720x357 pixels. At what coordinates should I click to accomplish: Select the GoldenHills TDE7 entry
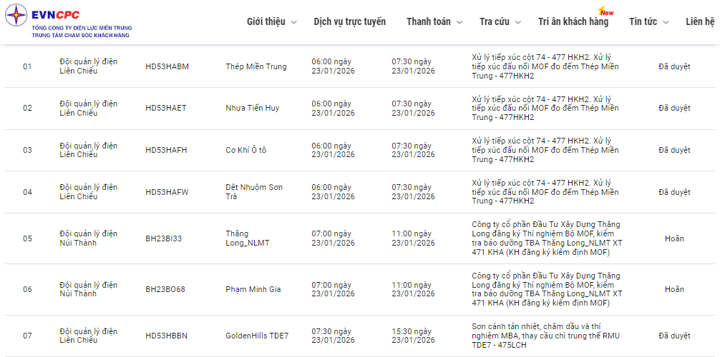257,336
